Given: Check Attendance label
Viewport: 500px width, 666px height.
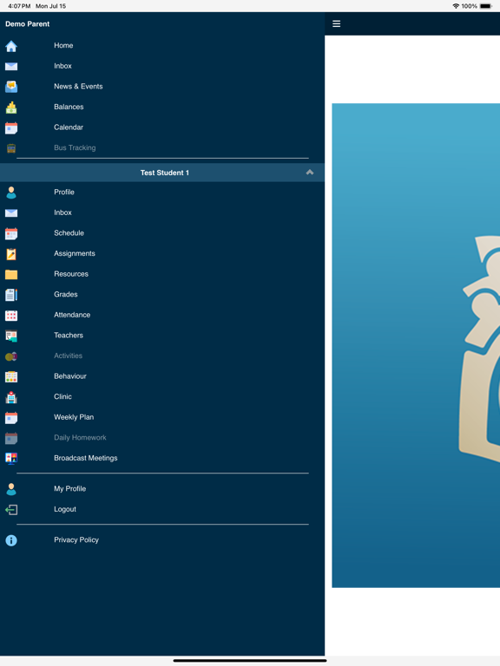Looking at the screenshot, I should point(72,315).
